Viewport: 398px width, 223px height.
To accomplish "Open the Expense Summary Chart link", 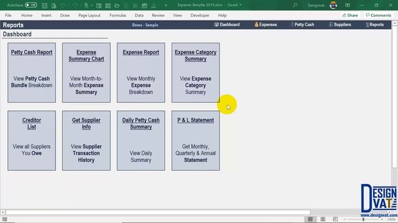I will point(86,55).
